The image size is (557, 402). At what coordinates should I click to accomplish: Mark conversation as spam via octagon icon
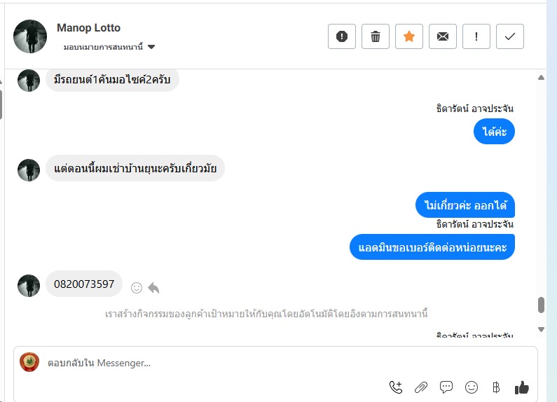pyautogui.click(x=342, y=36)
